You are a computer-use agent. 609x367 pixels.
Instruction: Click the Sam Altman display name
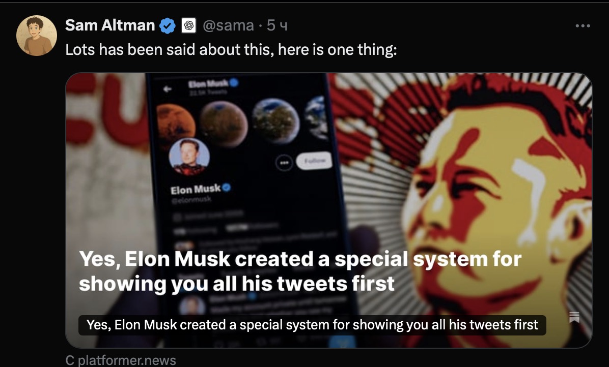(110, 25)
